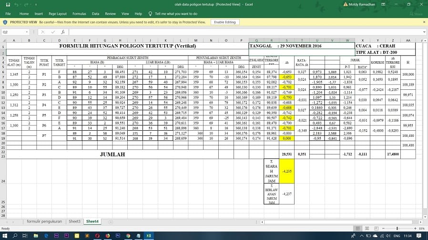The width and height of the screenshot is (428, 240).
Task: Click the Tell me lightbulb icon
Action: click(x=150, y=14)
